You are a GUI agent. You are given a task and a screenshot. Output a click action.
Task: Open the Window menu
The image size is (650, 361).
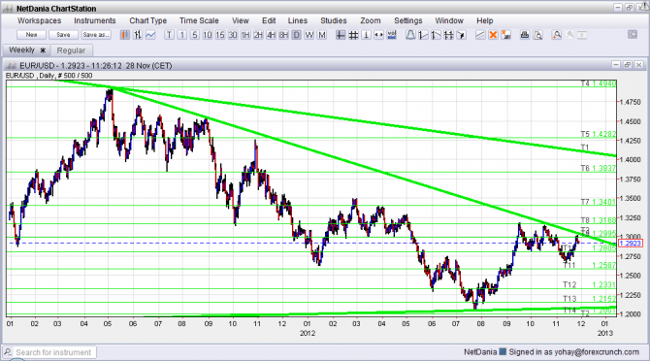click(449, 20)
